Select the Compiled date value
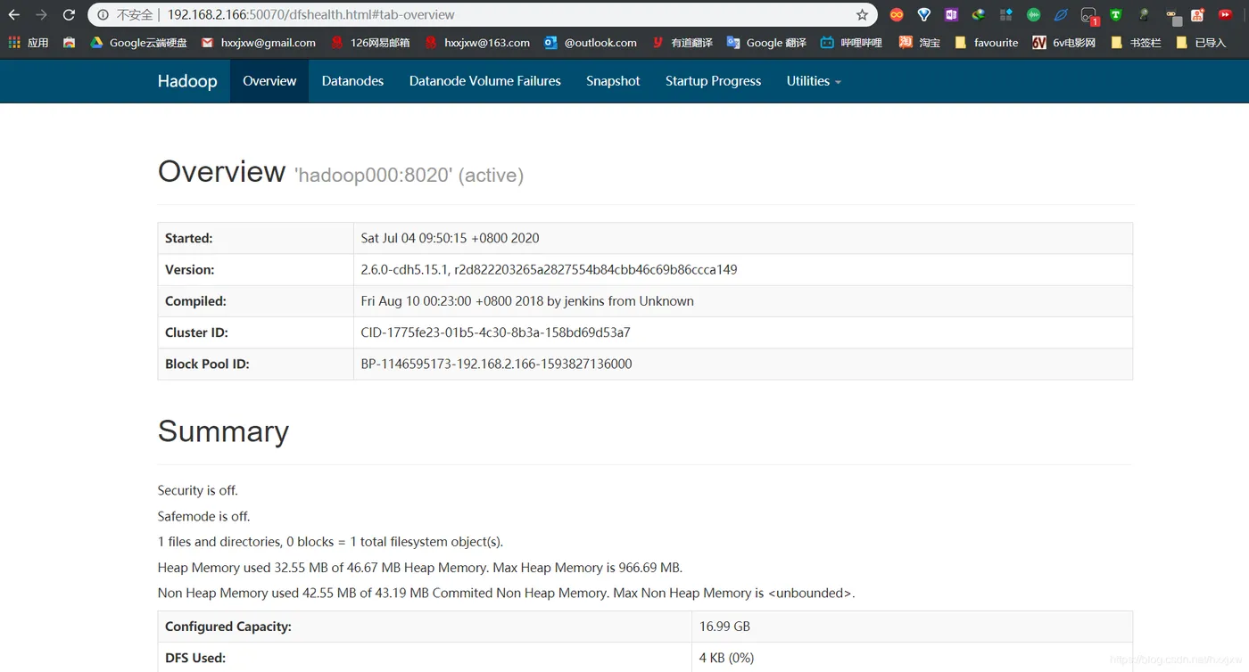The image size is (1249, 672). coord(527,301)
